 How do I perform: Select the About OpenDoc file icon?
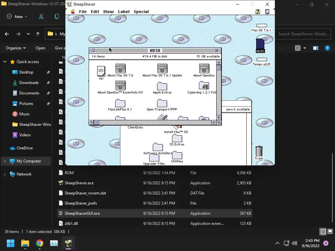point(204,68)
